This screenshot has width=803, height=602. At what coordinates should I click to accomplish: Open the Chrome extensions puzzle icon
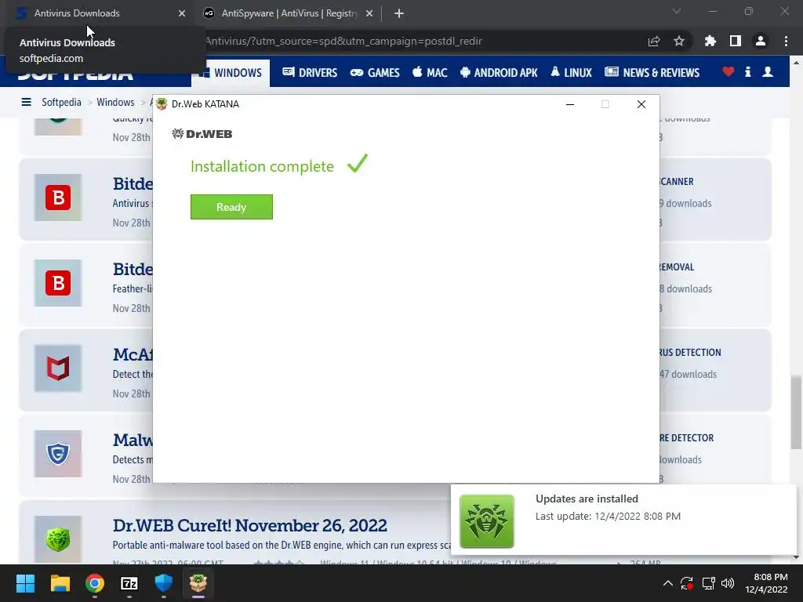click(x=710, y=41)
